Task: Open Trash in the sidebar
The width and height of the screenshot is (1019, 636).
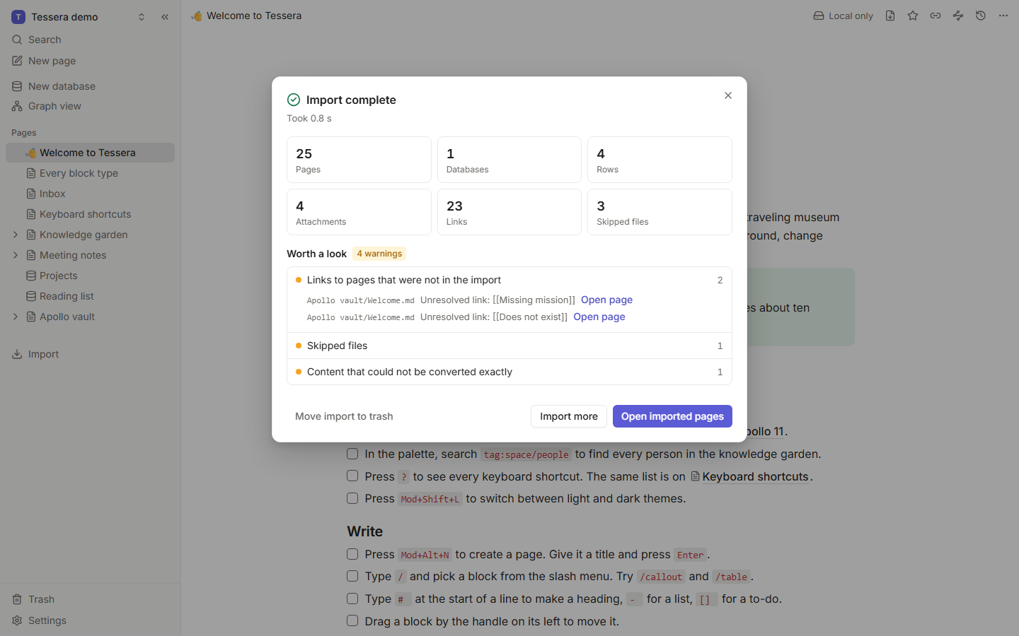Action: [x=90, y=599]
